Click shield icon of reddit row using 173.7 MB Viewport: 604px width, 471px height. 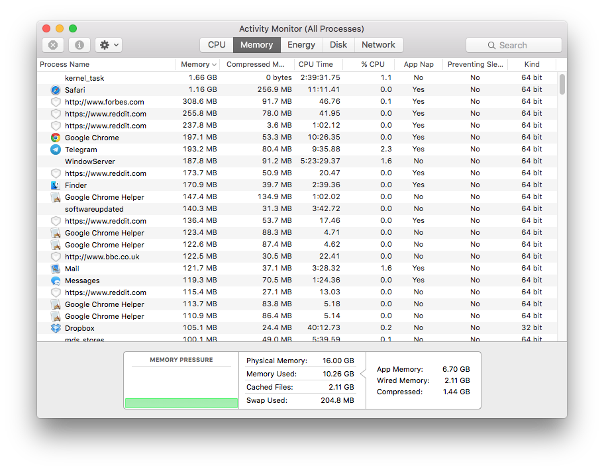[56, 173]
